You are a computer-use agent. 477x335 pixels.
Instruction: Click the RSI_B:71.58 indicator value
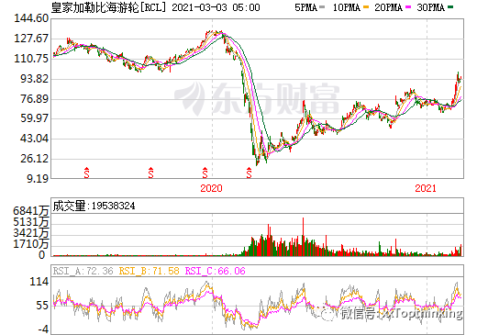pos(149,271)
